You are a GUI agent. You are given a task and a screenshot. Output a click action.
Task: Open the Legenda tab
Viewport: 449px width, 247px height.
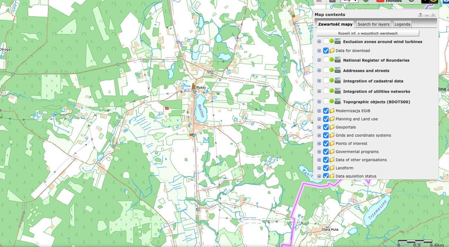[402, 24]
